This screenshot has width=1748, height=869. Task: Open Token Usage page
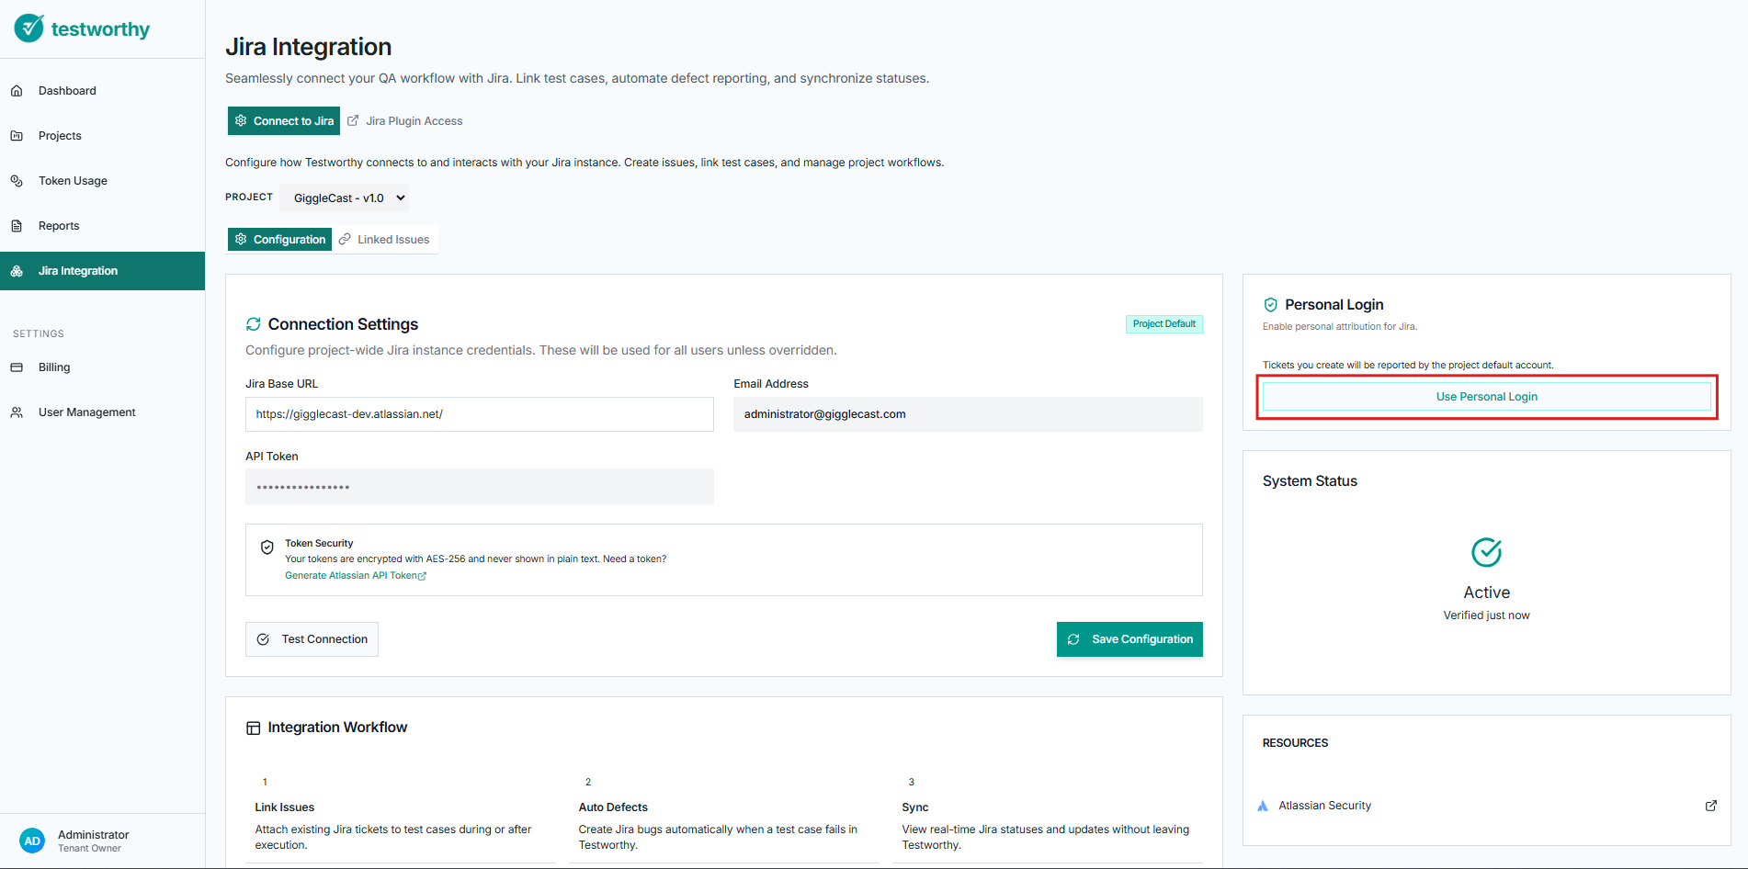click(x=73, y=181)
